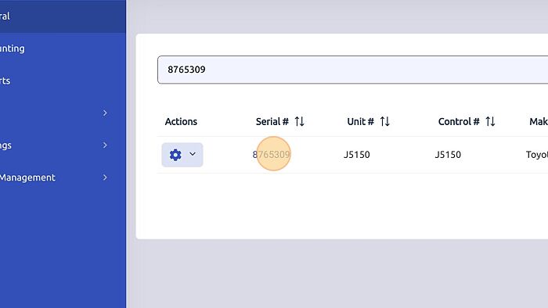548x308 pixels.
Task: Click the gear icon in Actions column
Action: [175, 155]
